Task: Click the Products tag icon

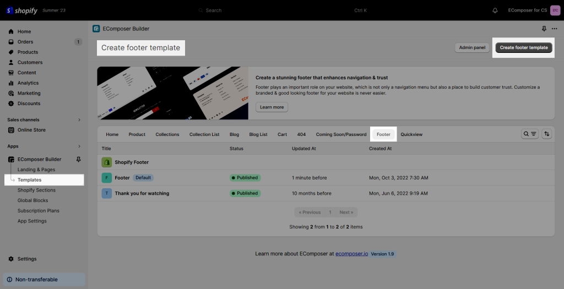Action: (x=11, y=52)
